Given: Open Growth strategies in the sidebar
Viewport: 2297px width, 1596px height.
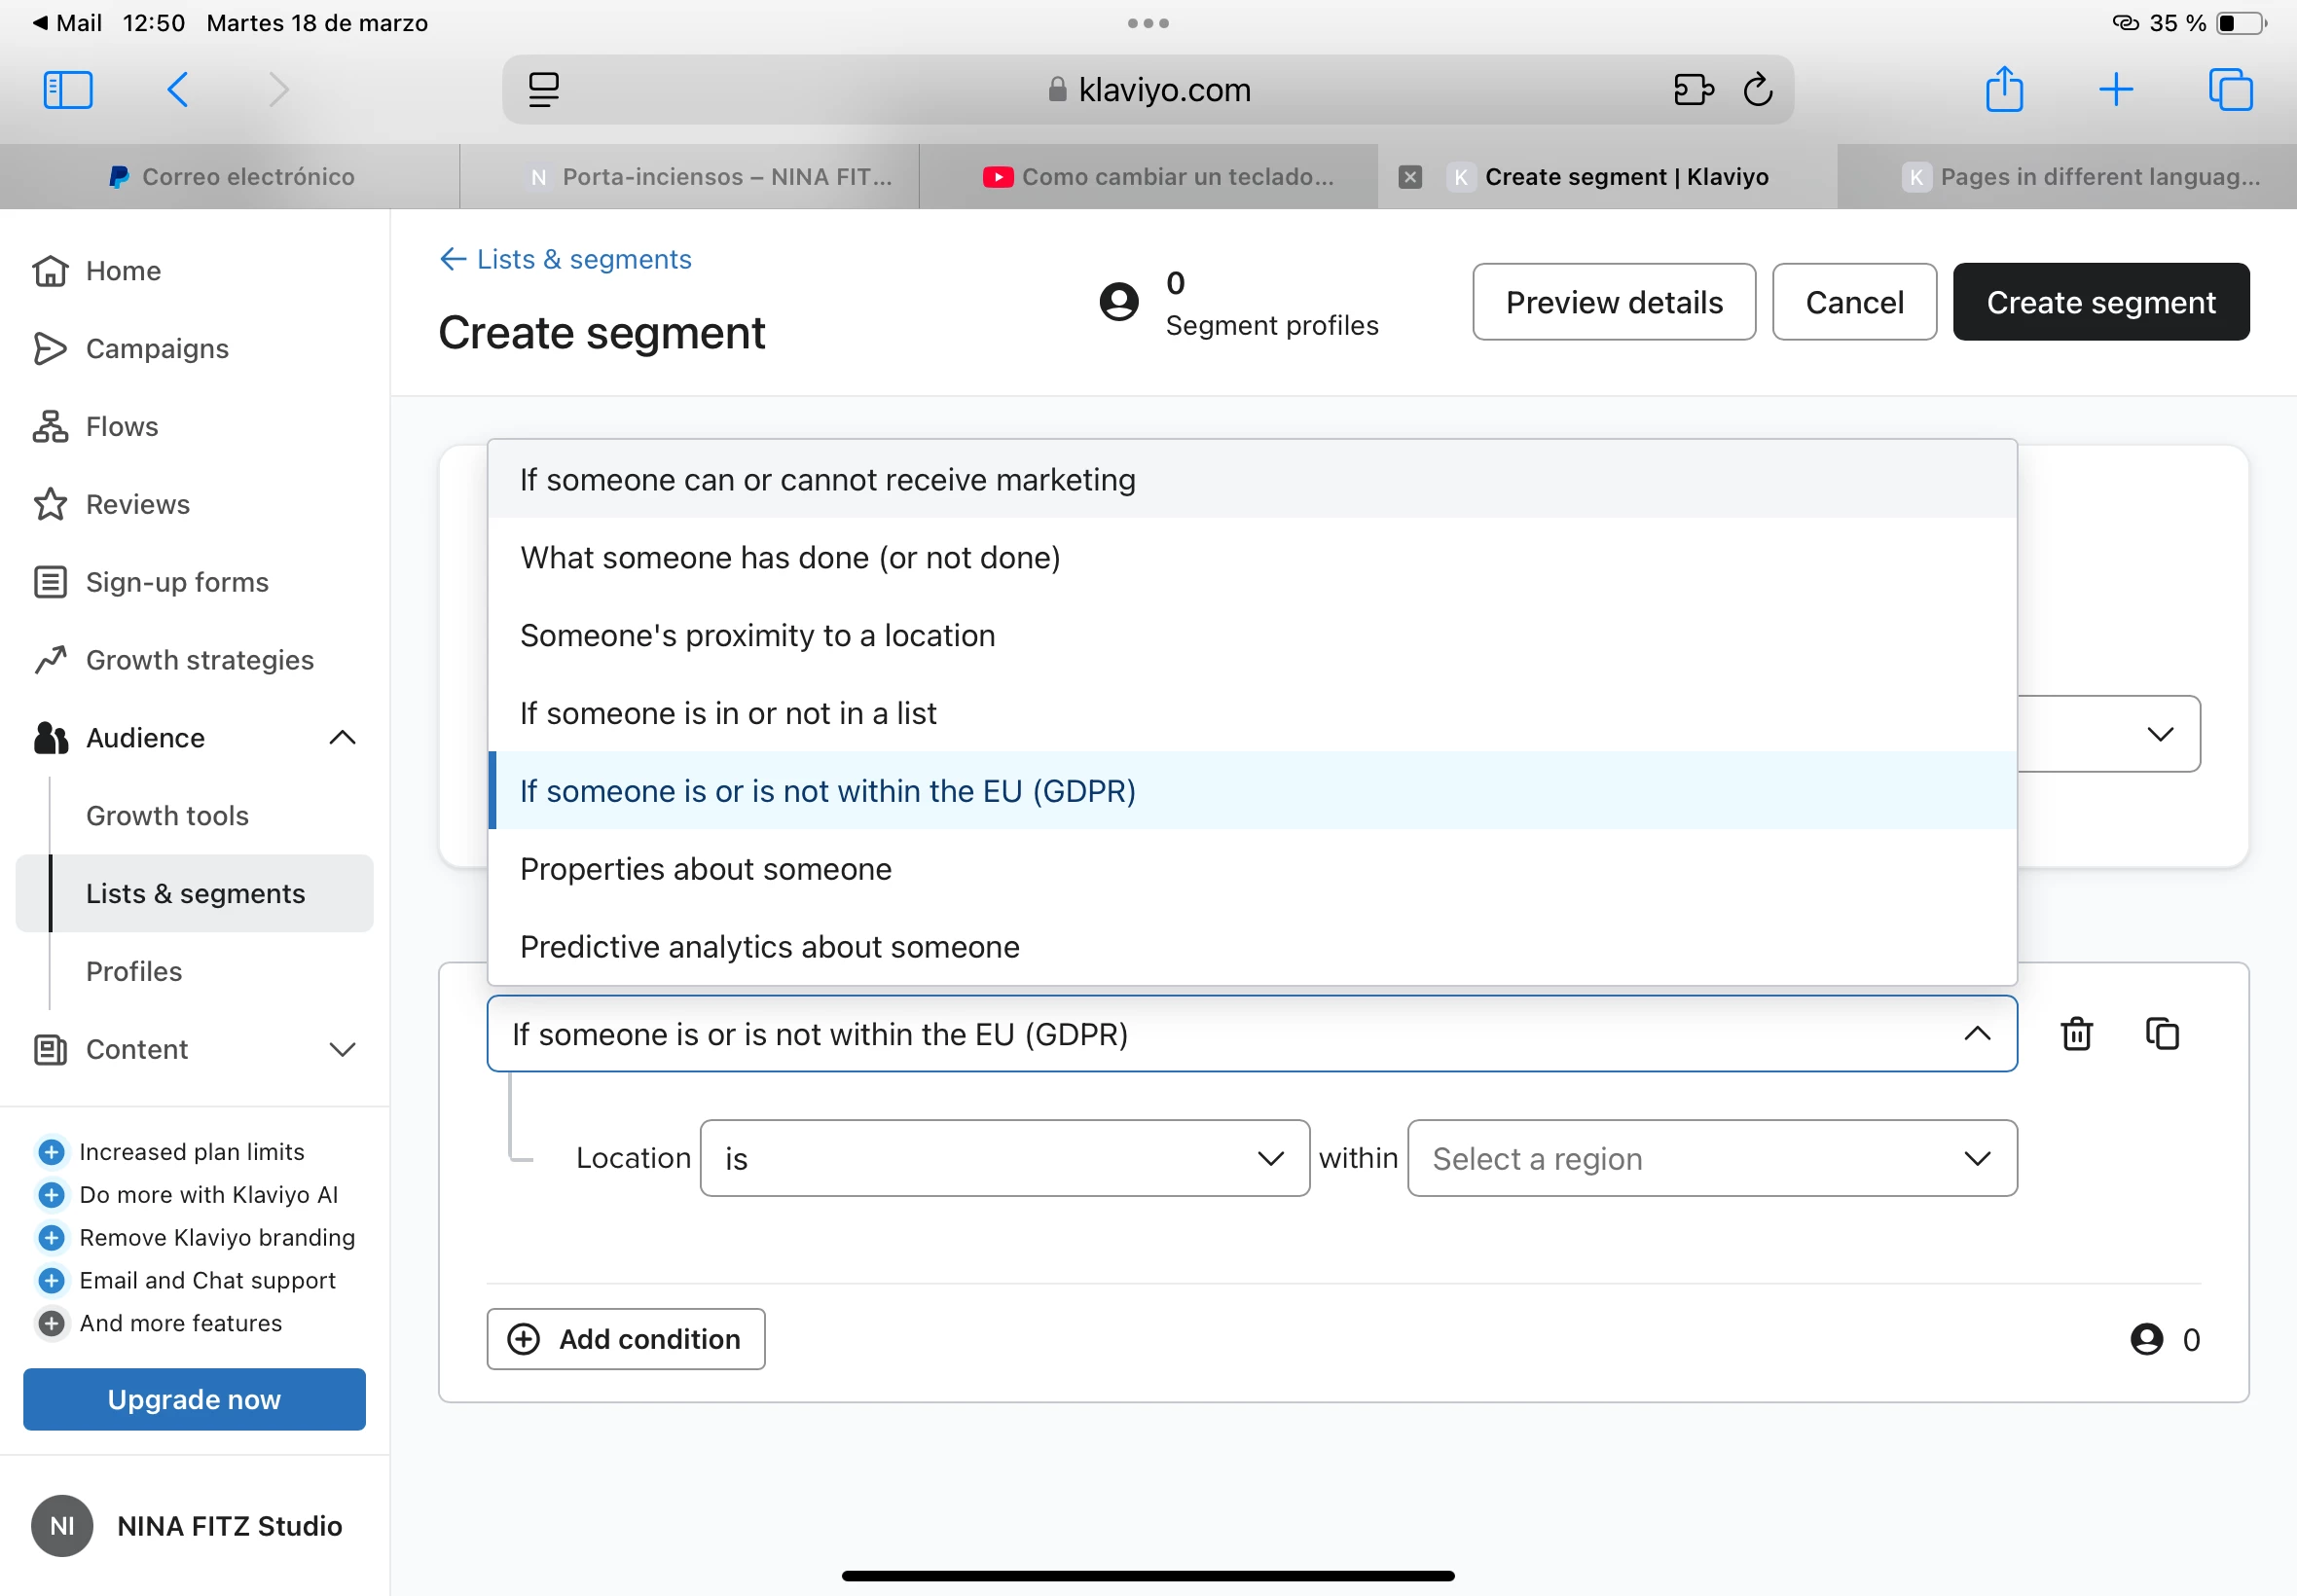Looking at the screenshot, I should (x=174, y=661).
